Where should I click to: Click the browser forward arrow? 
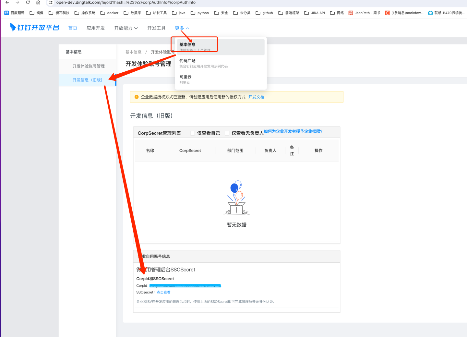coord(18,3)
